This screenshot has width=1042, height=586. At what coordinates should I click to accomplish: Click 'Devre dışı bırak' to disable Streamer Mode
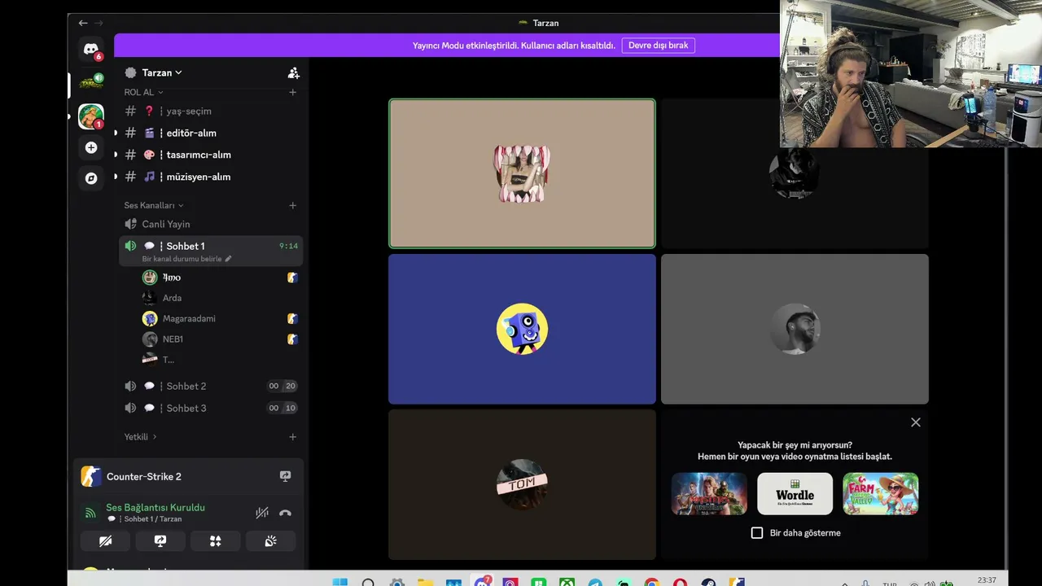[x=659, y=46]
